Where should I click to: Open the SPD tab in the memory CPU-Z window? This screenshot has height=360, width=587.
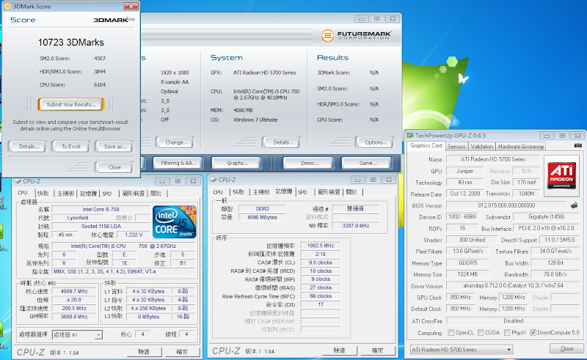(x=302, y=192)
